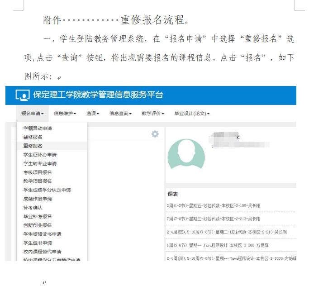Select 重修报名 from the menu

point(33,146)
